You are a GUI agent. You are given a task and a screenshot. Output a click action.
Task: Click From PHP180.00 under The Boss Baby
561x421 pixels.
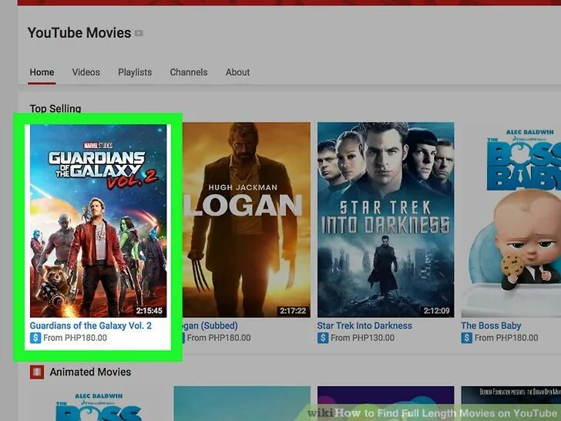pyautogui.click(x=506, y=338)
